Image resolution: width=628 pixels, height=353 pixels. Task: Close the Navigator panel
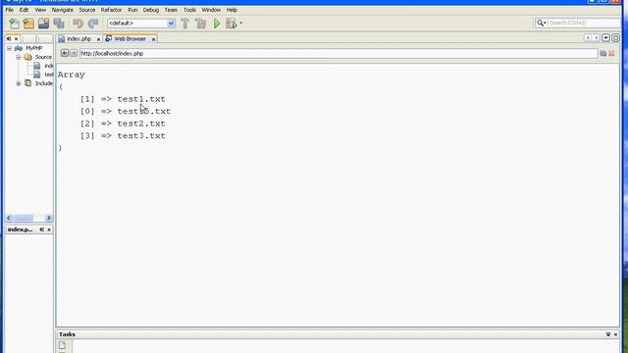coord(49,229)
